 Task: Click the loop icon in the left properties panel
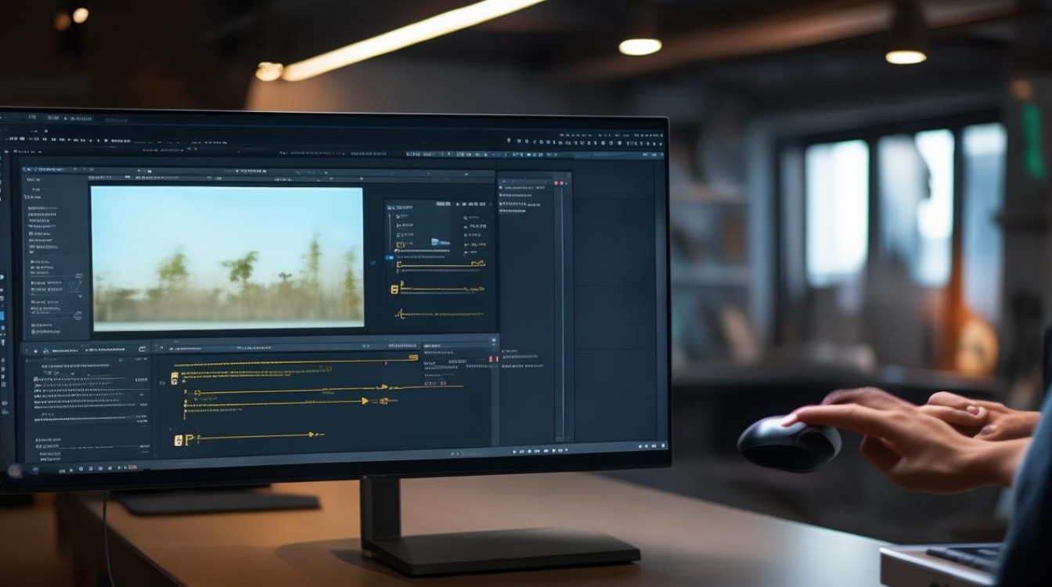click(x=77, y=315)
